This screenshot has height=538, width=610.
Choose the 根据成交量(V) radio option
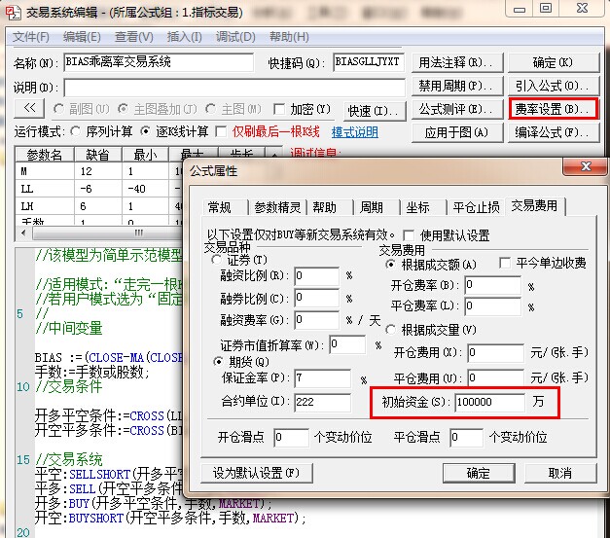pyautogui.click(x=391, y=329)
